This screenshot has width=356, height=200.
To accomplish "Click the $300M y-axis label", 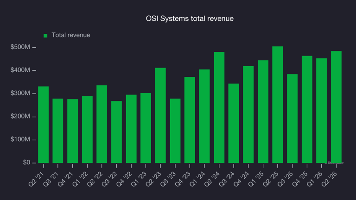I will (20, 93).
